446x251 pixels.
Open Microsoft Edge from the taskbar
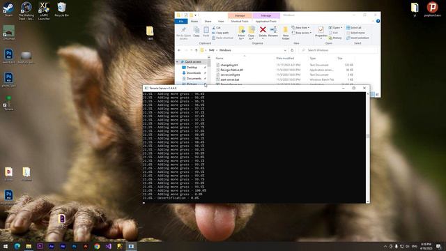click(17, 246)
